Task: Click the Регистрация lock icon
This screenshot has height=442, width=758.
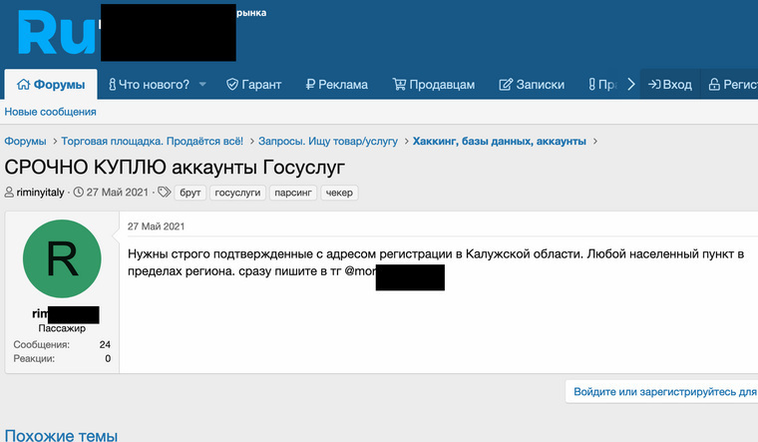Action: 713,85
